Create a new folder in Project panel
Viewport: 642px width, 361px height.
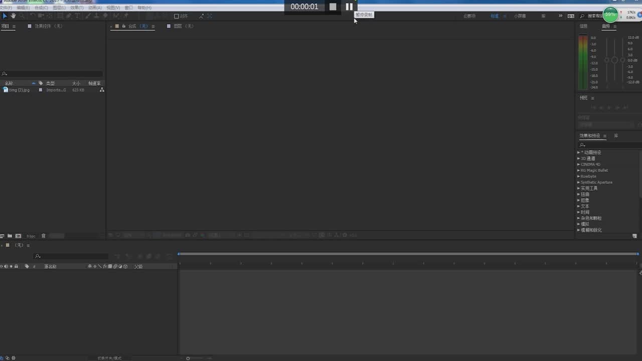pos(10,236)
